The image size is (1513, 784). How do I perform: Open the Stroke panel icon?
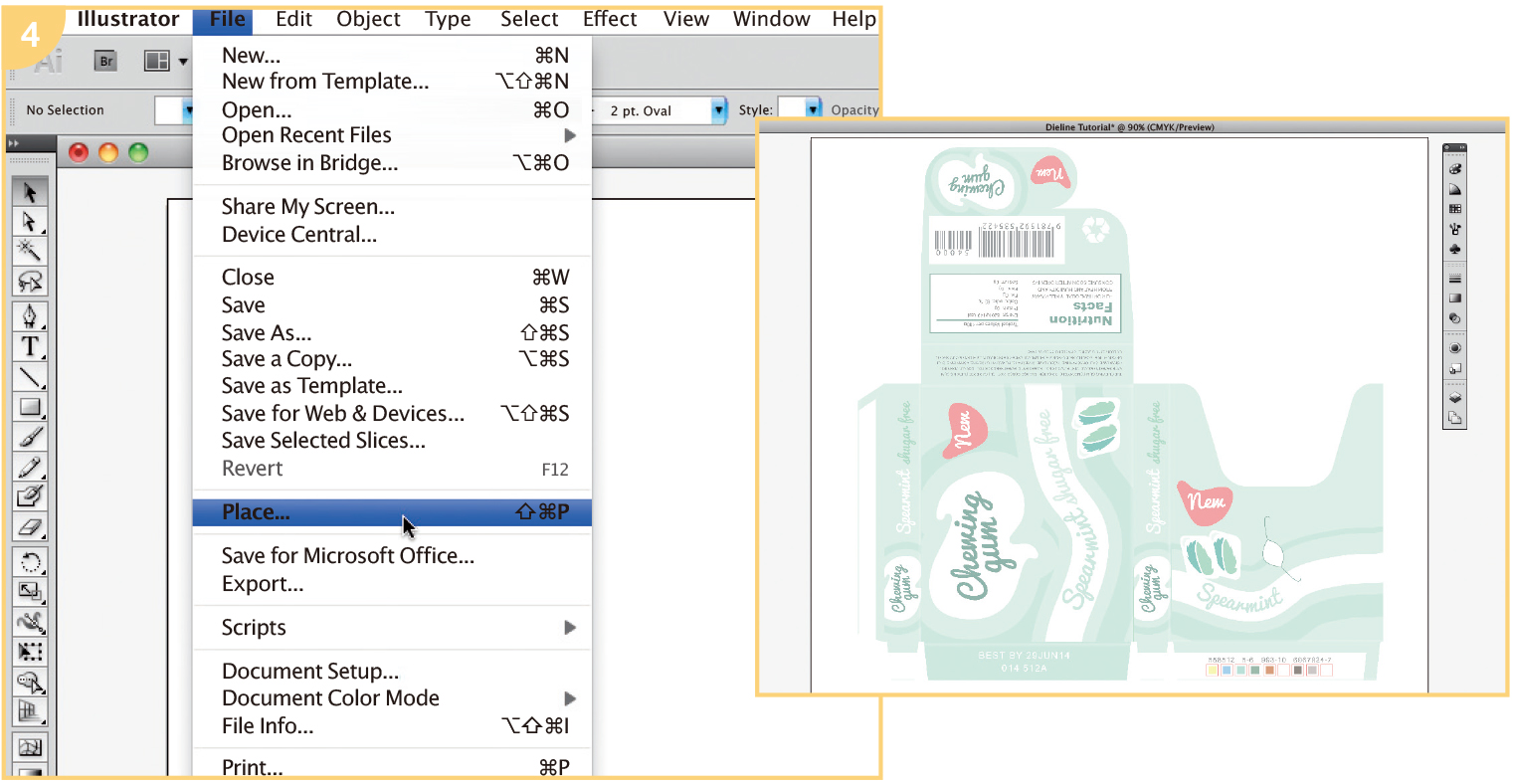pyautogui.click(x=1455, y=279)
